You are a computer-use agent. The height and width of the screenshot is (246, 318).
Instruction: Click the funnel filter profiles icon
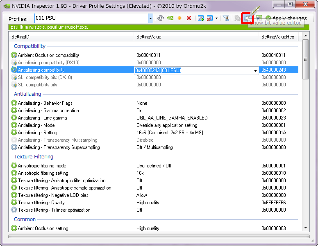click(226, 18)
